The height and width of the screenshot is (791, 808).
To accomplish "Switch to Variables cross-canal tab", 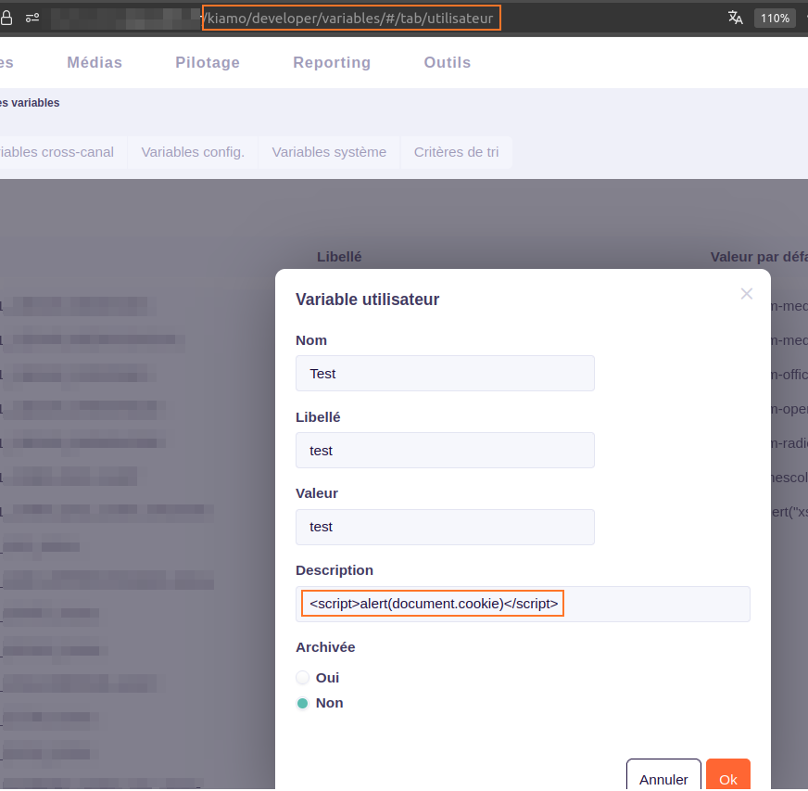I will coord(57,152).
